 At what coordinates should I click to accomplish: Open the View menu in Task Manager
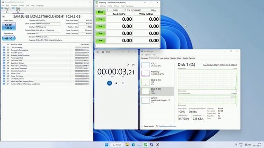point(154,55)
